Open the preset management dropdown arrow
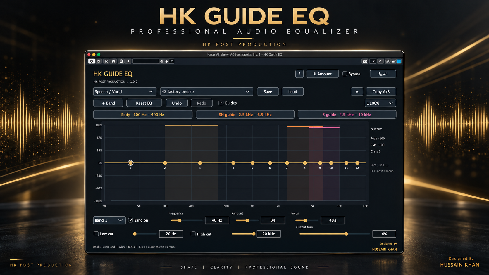The width and height of the screenshot is (489, 275). point(172,61)
